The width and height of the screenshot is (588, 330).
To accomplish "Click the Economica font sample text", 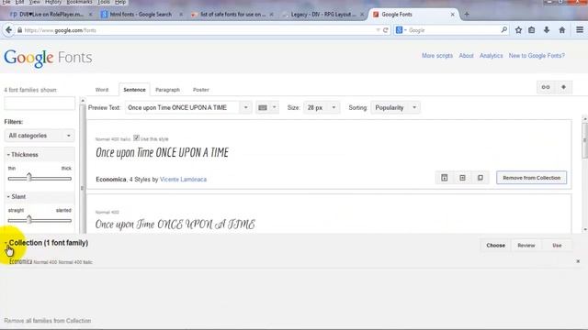I will click(x=162, y=153).
